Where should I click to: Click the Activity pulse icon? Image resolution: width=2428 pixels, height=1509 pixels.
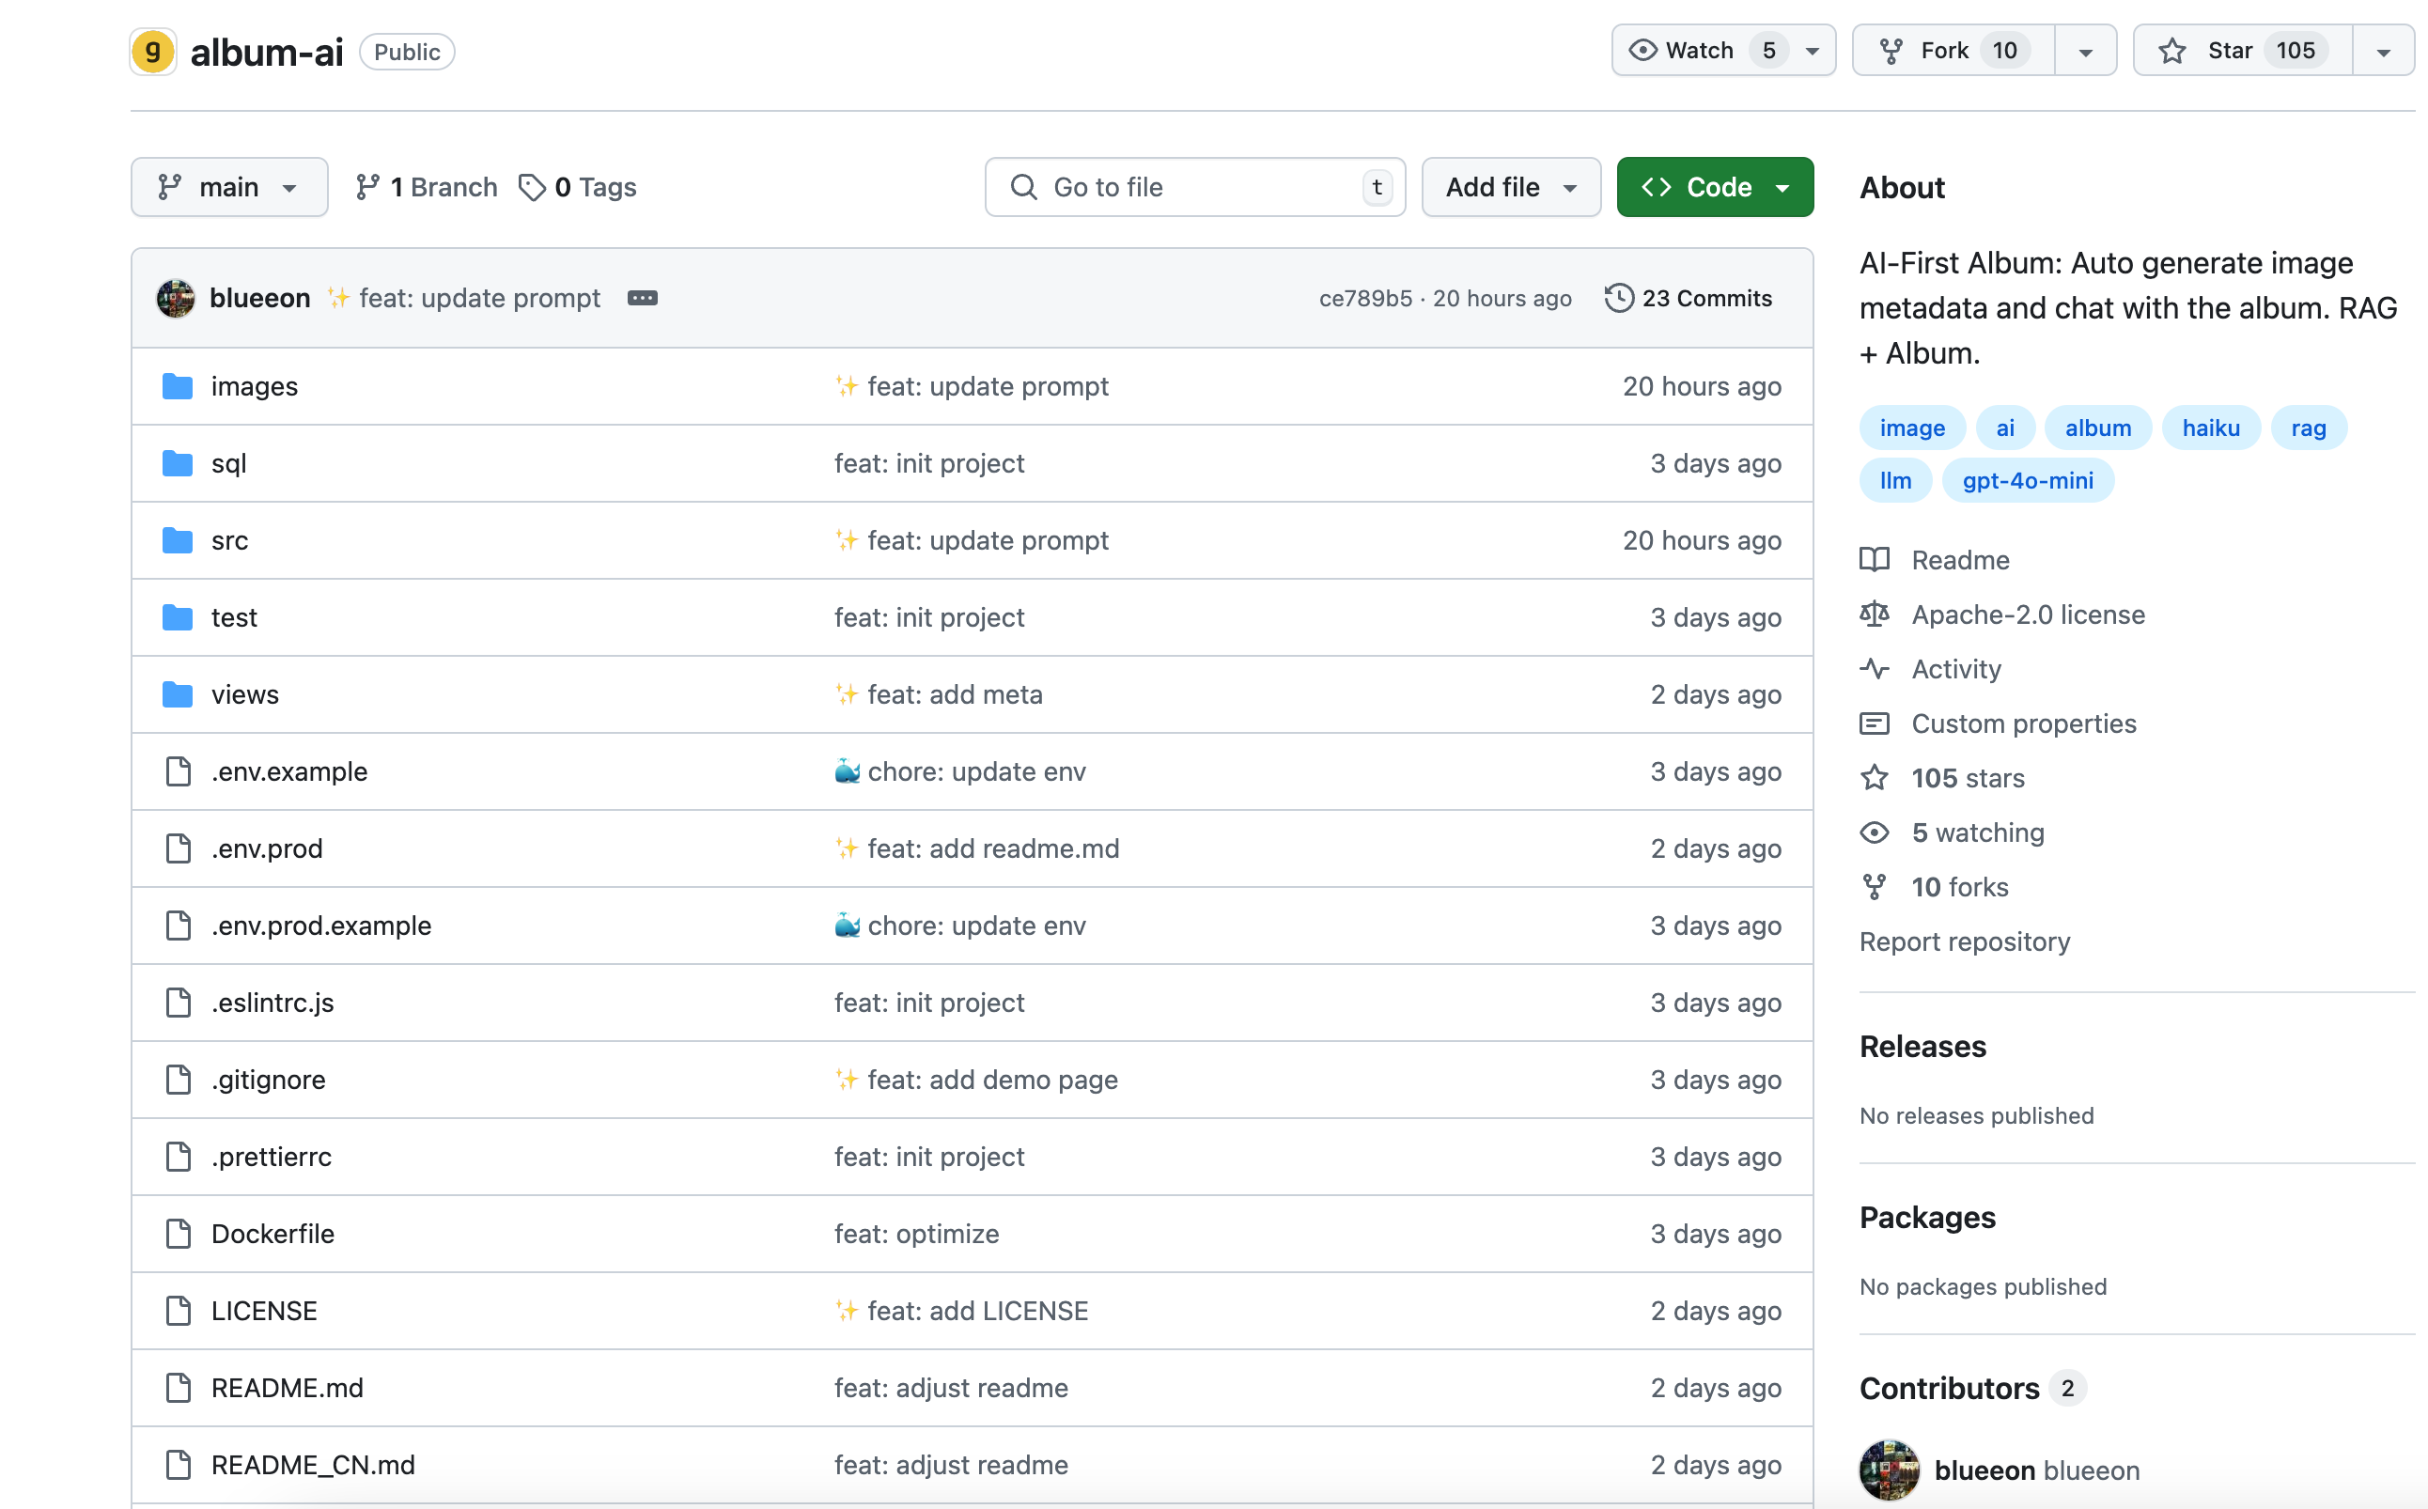(1875, 669)
